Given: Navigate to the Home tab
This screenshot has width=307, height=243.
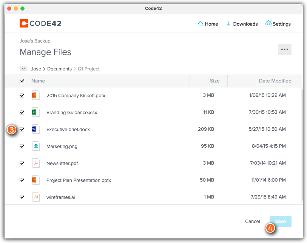Looking at the screenshot, I should [x=207, y=24].
